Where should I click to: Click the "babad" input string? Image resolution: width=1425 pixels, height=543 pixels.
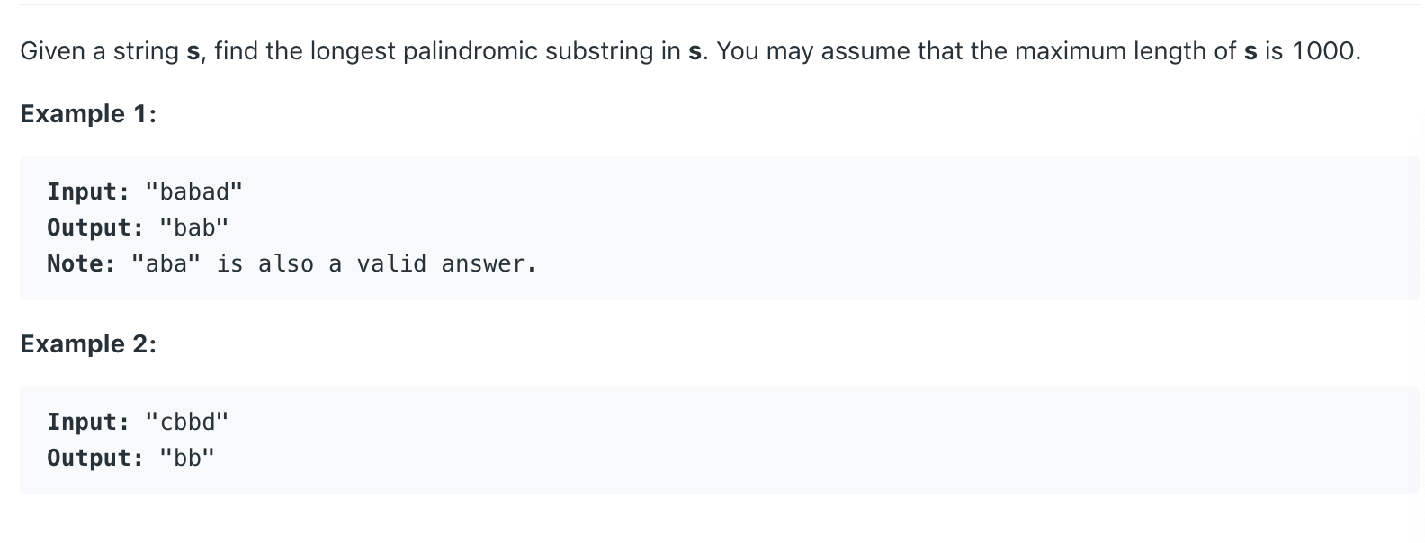coord(194,191)
